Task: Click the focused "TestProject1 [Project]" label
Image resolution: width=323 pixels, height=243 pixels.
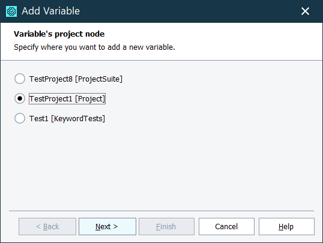Action: (67, 98)
